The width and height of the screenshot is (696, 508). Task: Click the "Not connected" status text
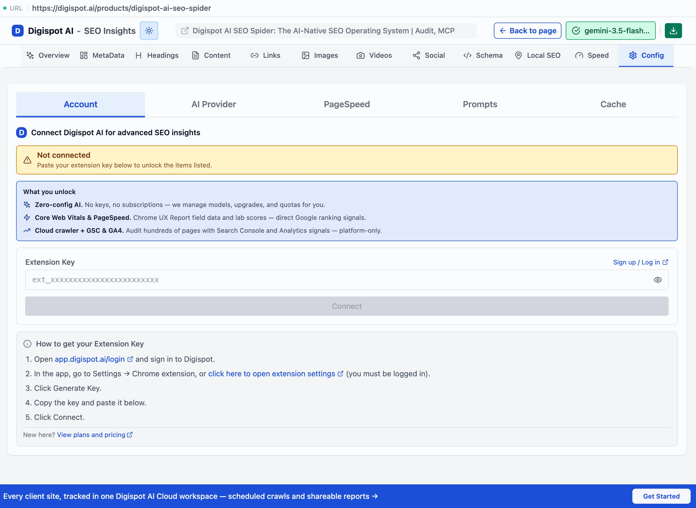tap(64, 155)
